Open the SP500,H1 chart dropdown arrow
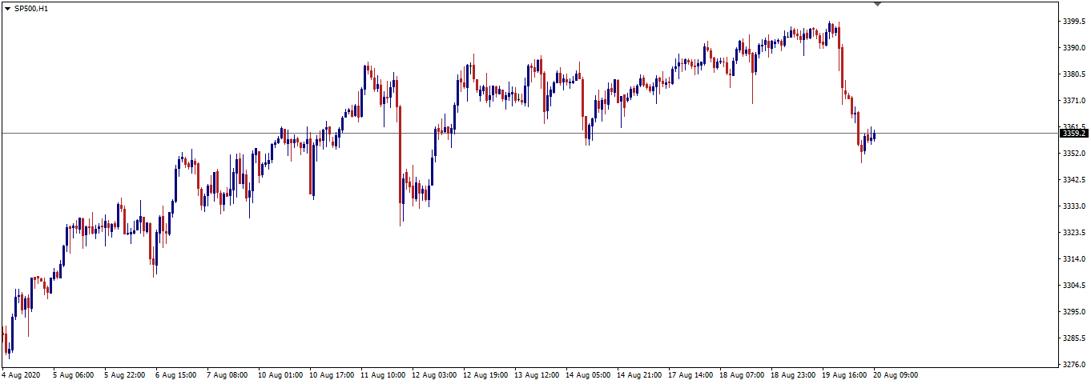This screenshot has height=384, width=1091. (7, 7)
